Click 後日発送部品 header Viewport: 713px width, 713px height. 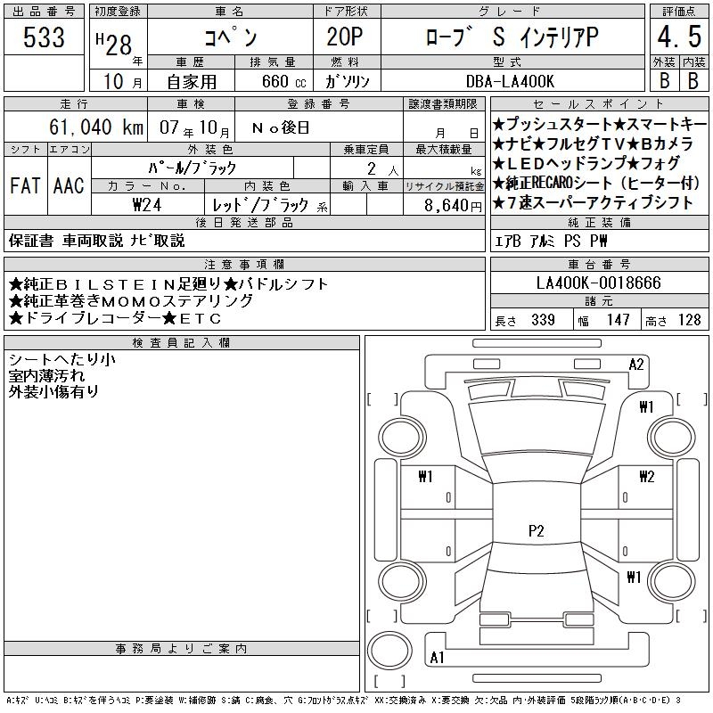pos(244,222)
